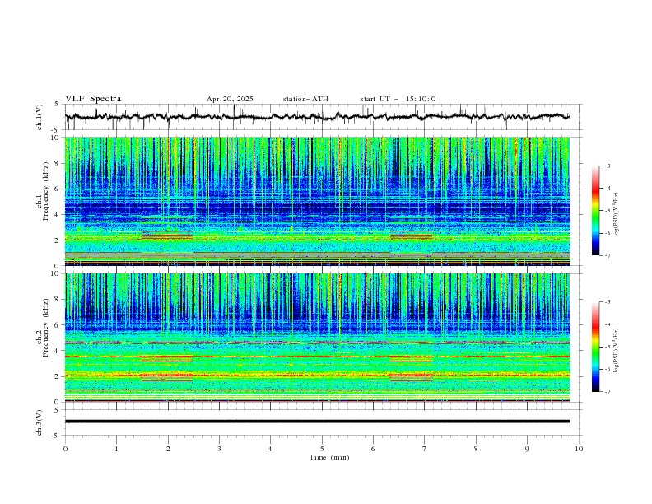Click the "-7" tick on ch.2 colorbar
Screen dimensions: 652x504
(x=607, y=392)
